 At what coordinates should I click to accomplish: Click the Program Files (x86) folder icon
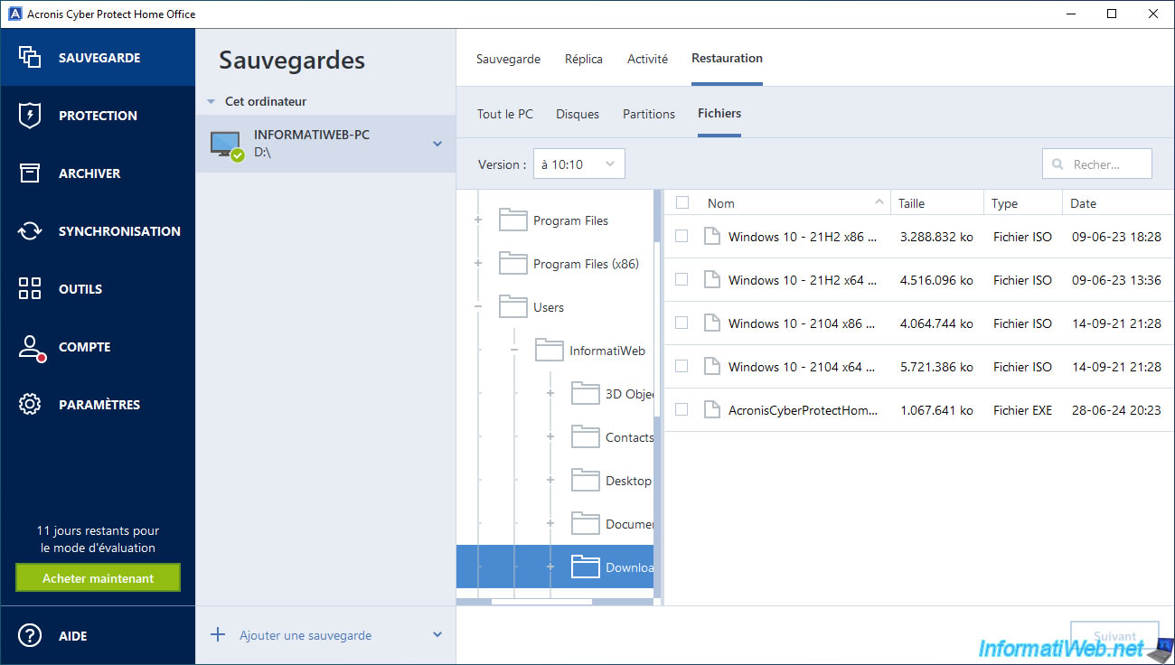click(512, 264)
